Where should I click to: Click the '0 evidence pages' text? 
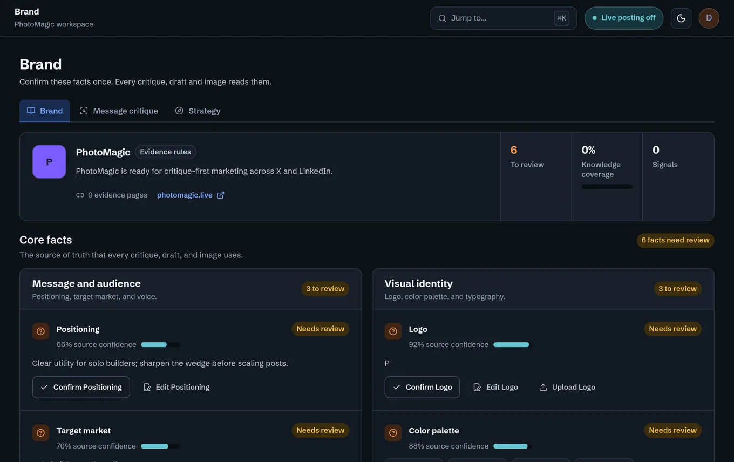(x=118, y=195)
